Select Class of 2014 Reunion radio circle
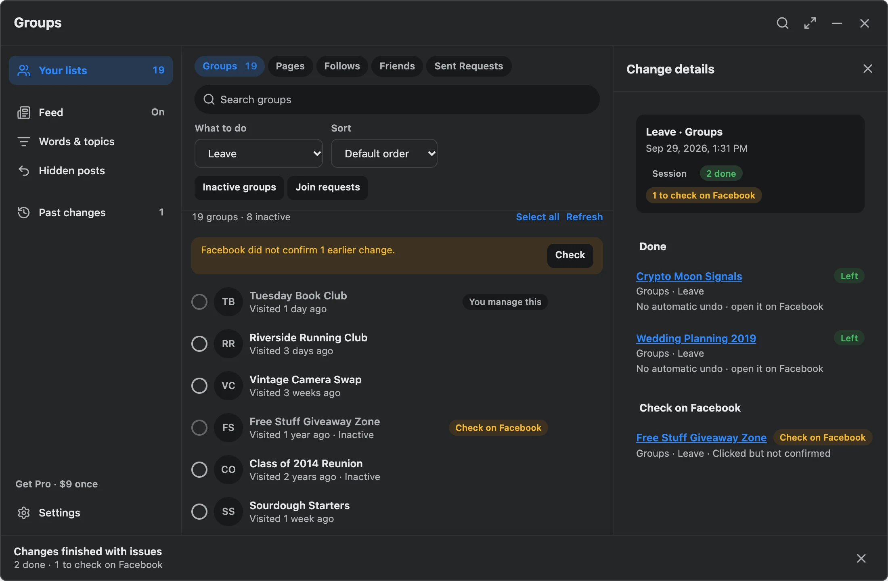The height and width of the screenshot is (581, 888). 199,470
